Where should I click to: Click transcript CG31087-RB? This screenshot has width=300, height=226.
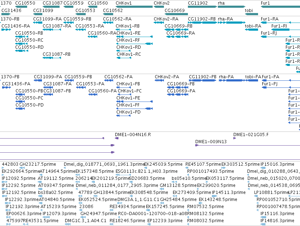click(57, 54)
